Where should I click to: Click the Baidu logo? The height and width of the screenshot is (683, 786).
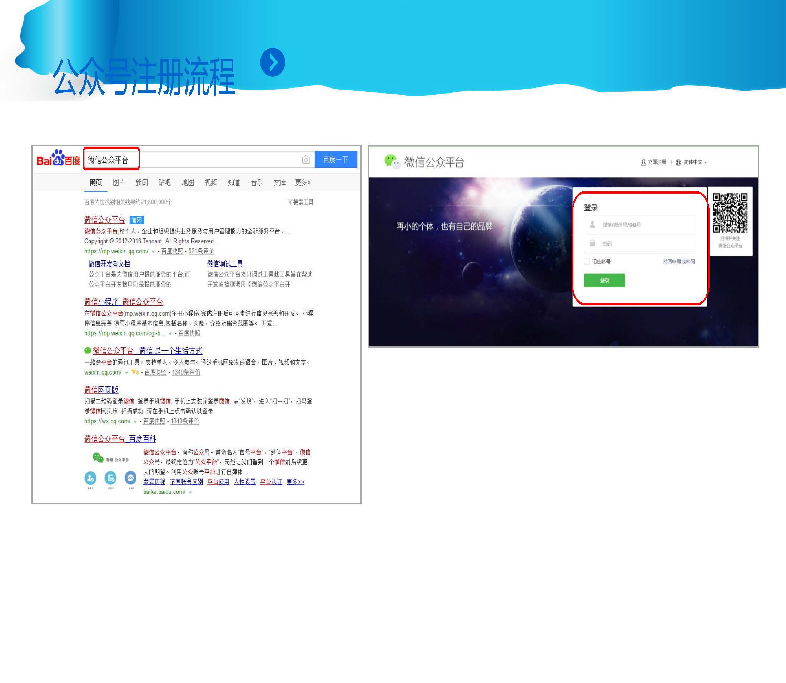(58, 159)
